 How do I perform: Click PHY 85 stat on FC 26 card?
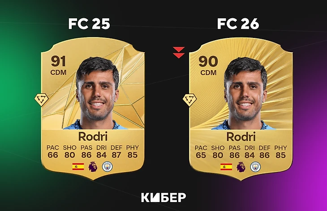(280, 152)
